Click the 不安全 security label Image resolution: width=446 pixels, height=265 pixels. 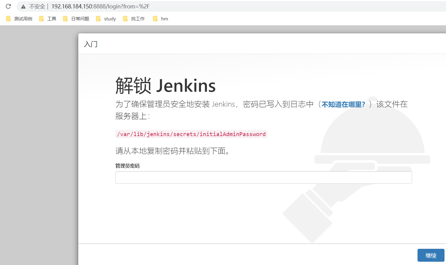pyautogui.click(x=37, y=7)
